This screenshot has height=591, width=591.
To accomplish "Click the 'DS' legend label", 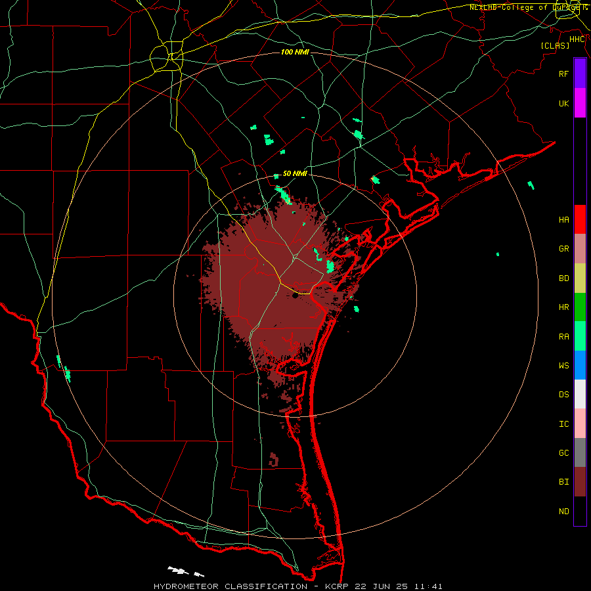I will click(x=563, y=395).
